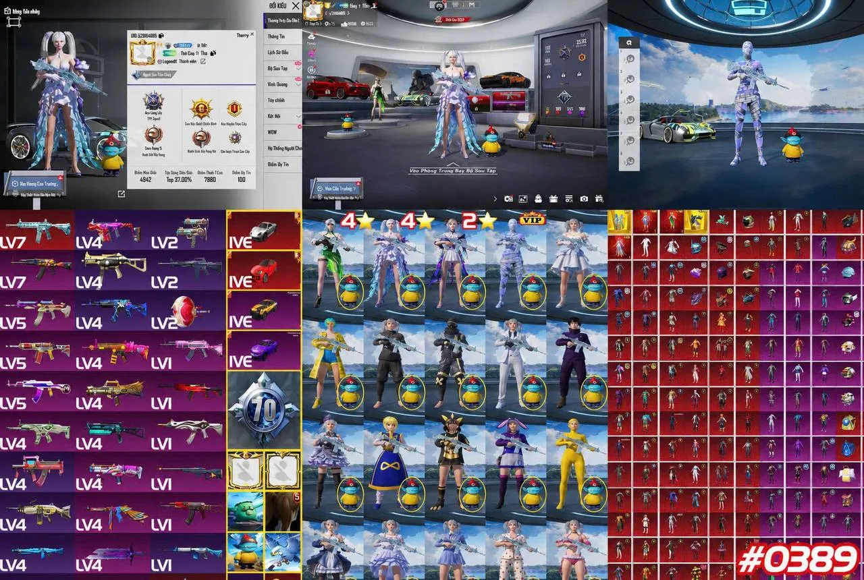864x580 pixels.
Task: Select the gold LV4 submachine gun skin
Action: click(x=113, y=270)
